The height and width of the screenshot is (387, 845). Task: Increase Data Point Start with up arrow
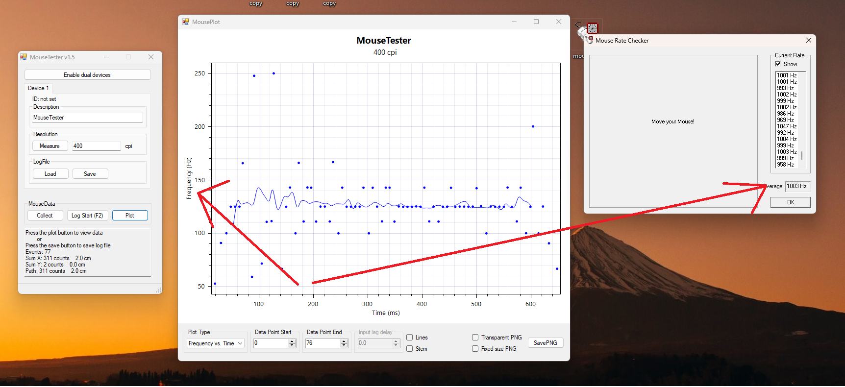tap(293, 341)
